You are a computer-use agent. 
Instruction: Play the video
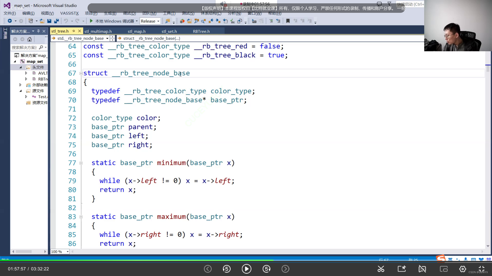246,269
